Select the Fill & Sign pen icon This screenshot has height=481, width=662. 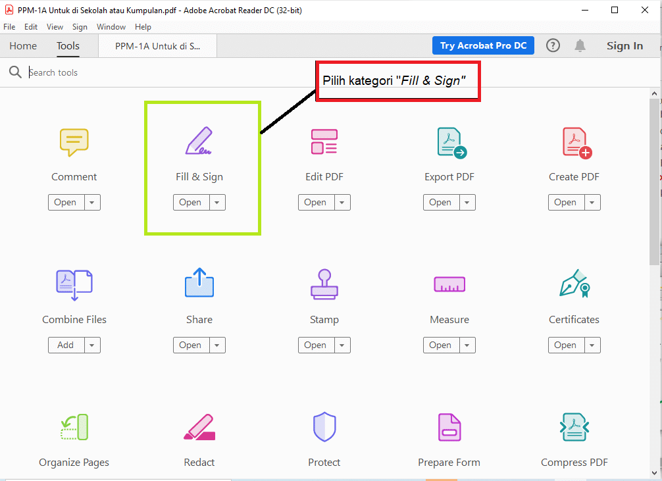(x=199, y=142)
